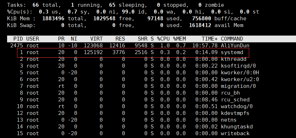The width and height of the screenshot is (296, 138).
Task: Click the systemd command name
Action: (x=232, y=52)
